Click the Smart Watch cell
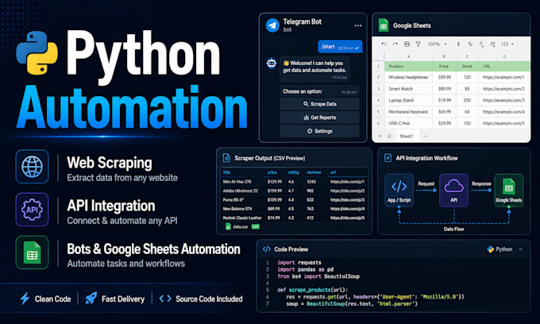This screenshot has width=540, height=324. [408, 89]
